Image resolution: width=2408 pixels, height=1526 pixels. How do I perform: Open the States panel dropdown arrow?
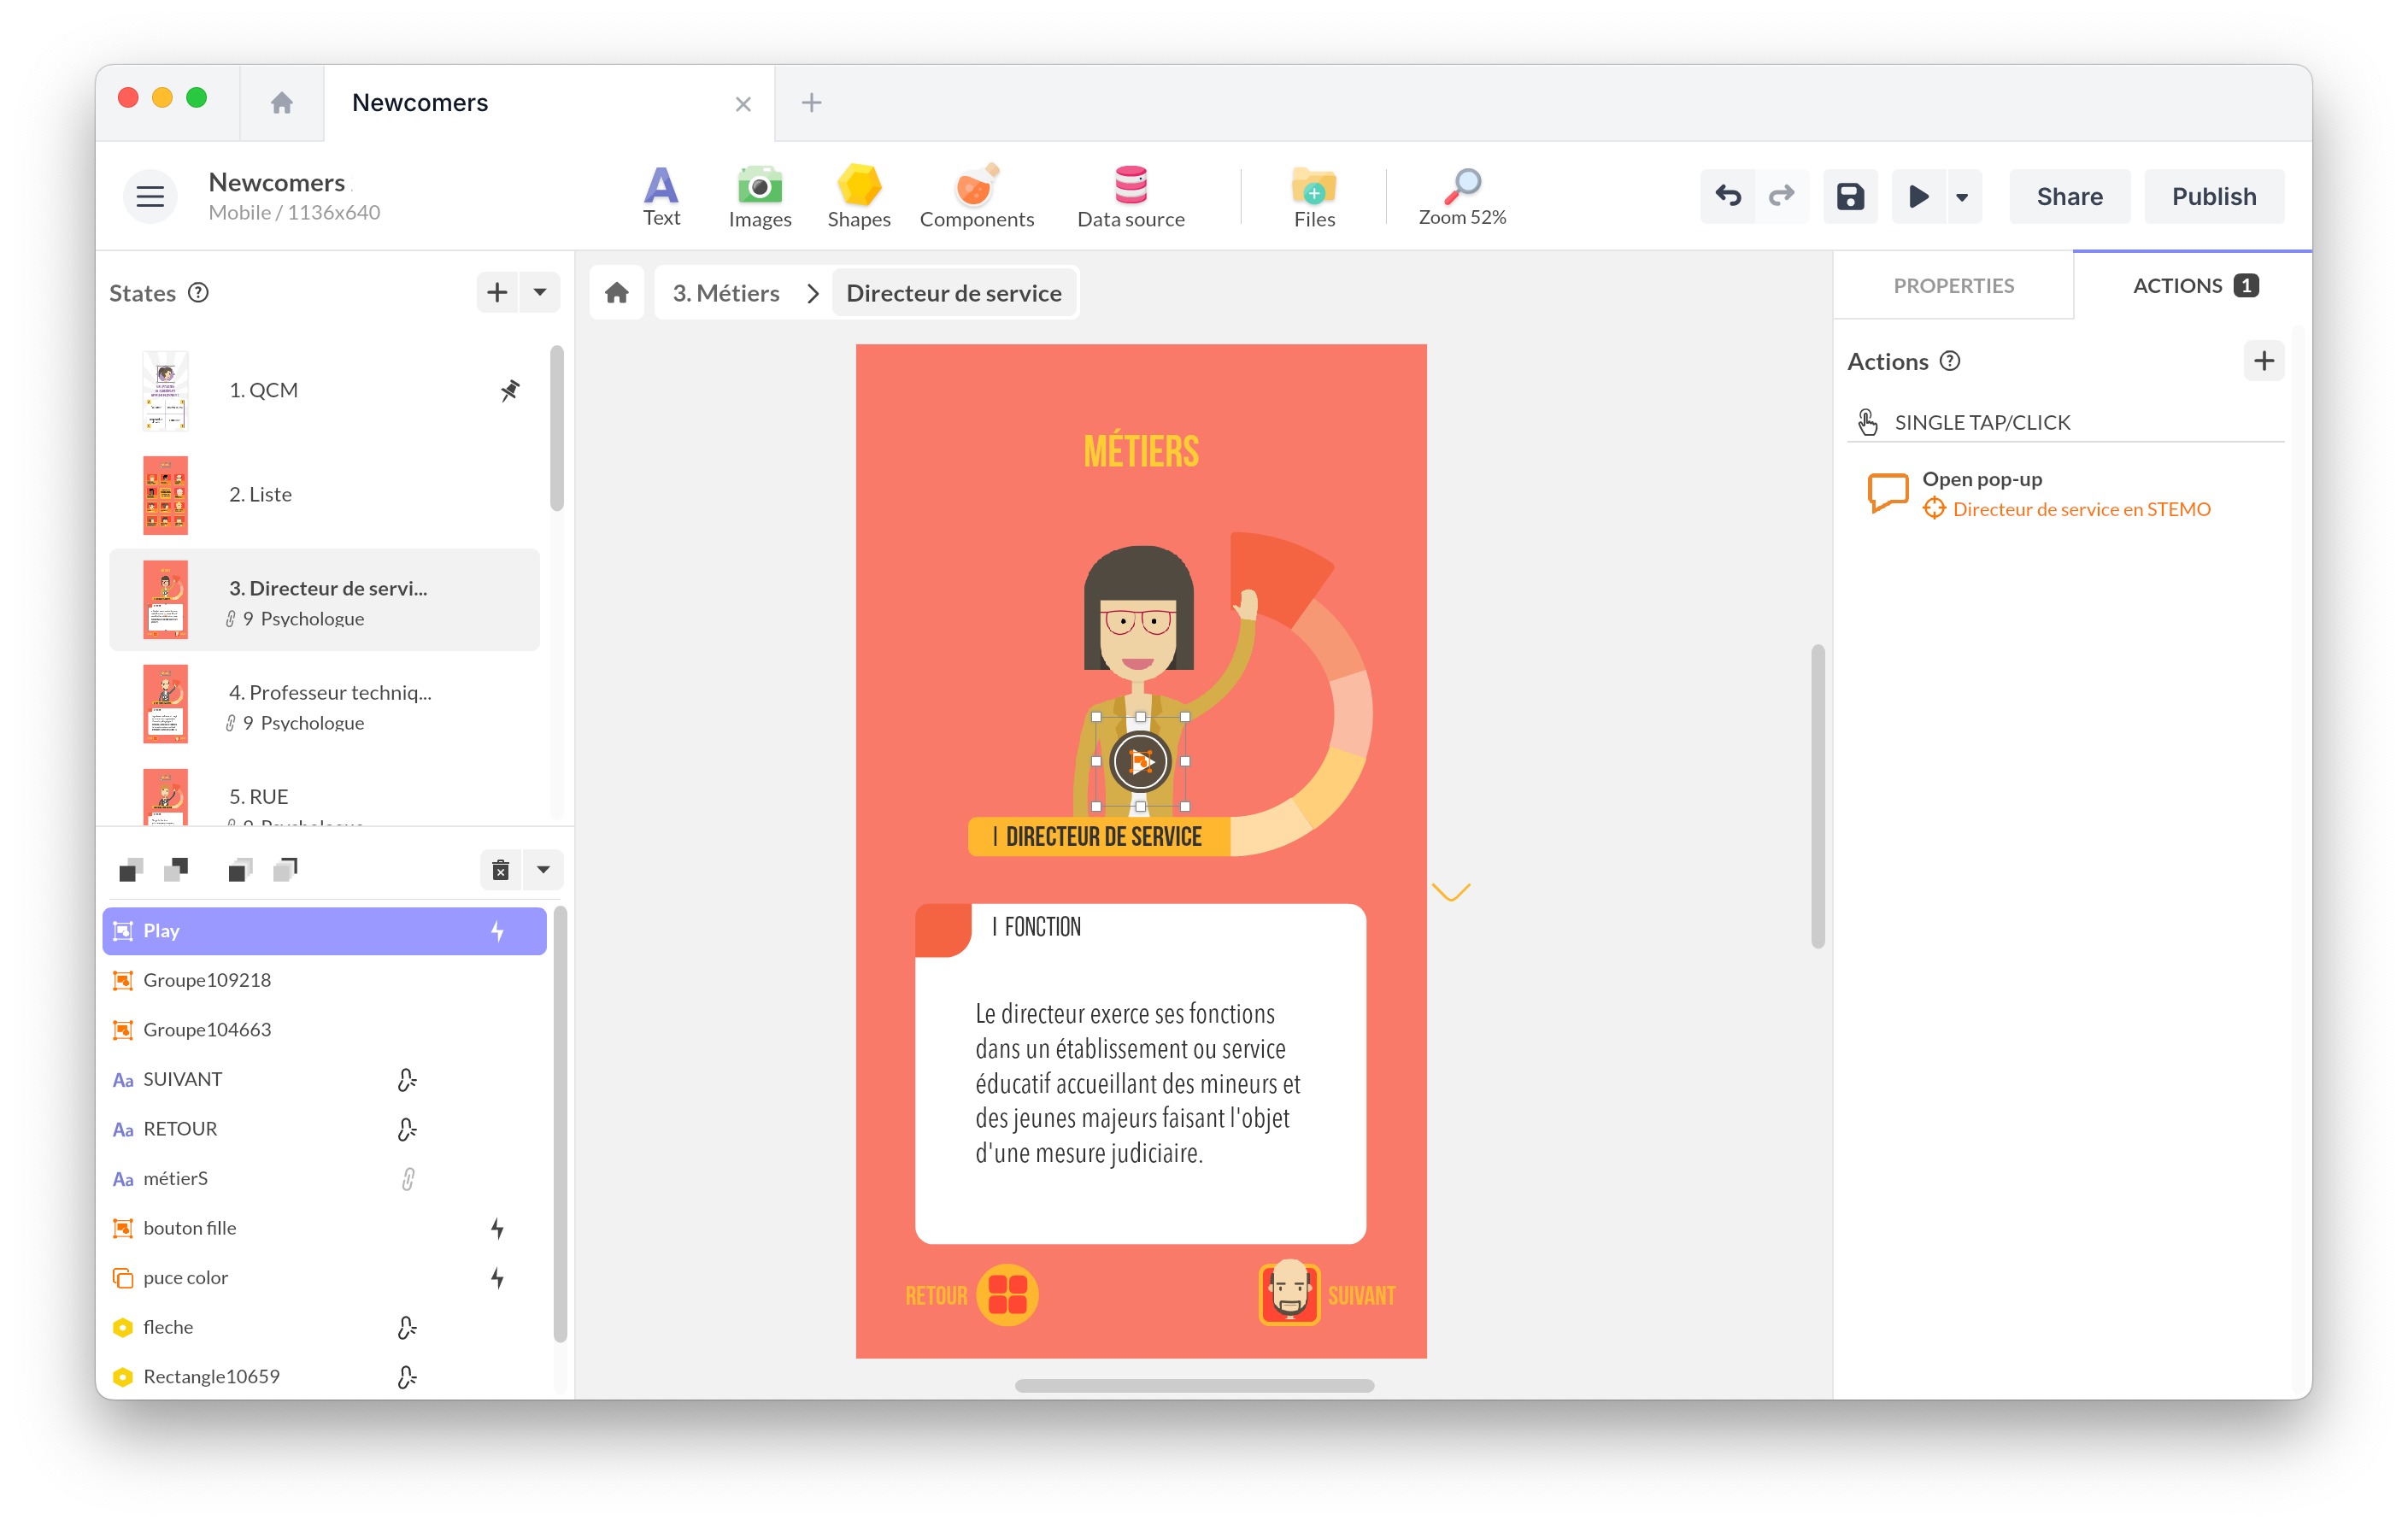tap(540, 292)
